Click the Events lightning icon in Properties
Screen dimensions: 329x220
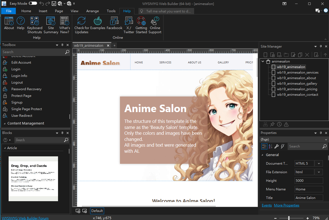(x=282, y=146)
